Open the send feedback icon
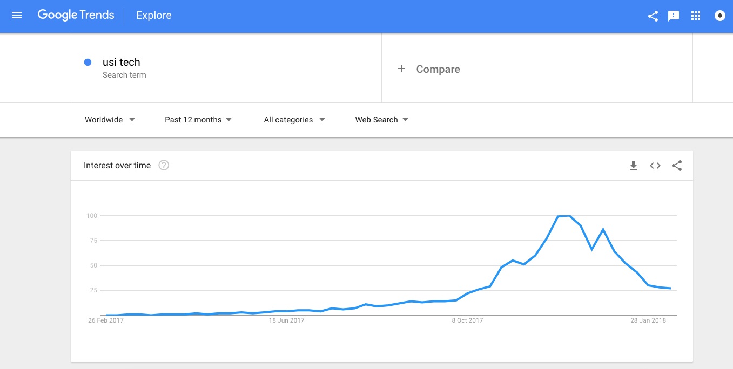 (x=674, y=16)
